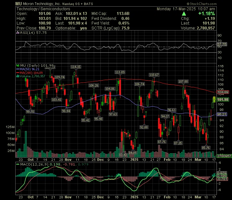Click the SCTR (LrgCap) 75.9 value
The width and height of the screenshot is (232, 200).
click(x=126, y=28)
